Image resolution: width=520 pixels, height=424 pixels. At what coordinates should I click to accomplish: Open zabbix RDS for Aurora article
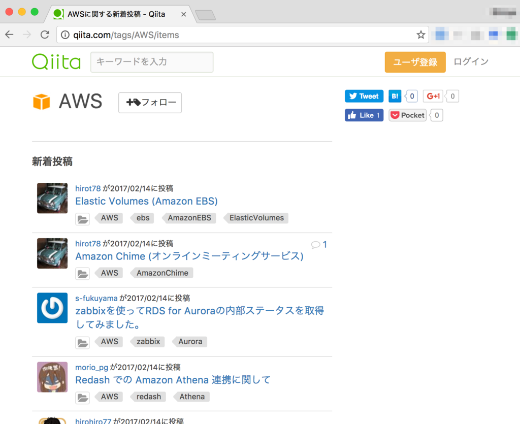tap(200, 317)
